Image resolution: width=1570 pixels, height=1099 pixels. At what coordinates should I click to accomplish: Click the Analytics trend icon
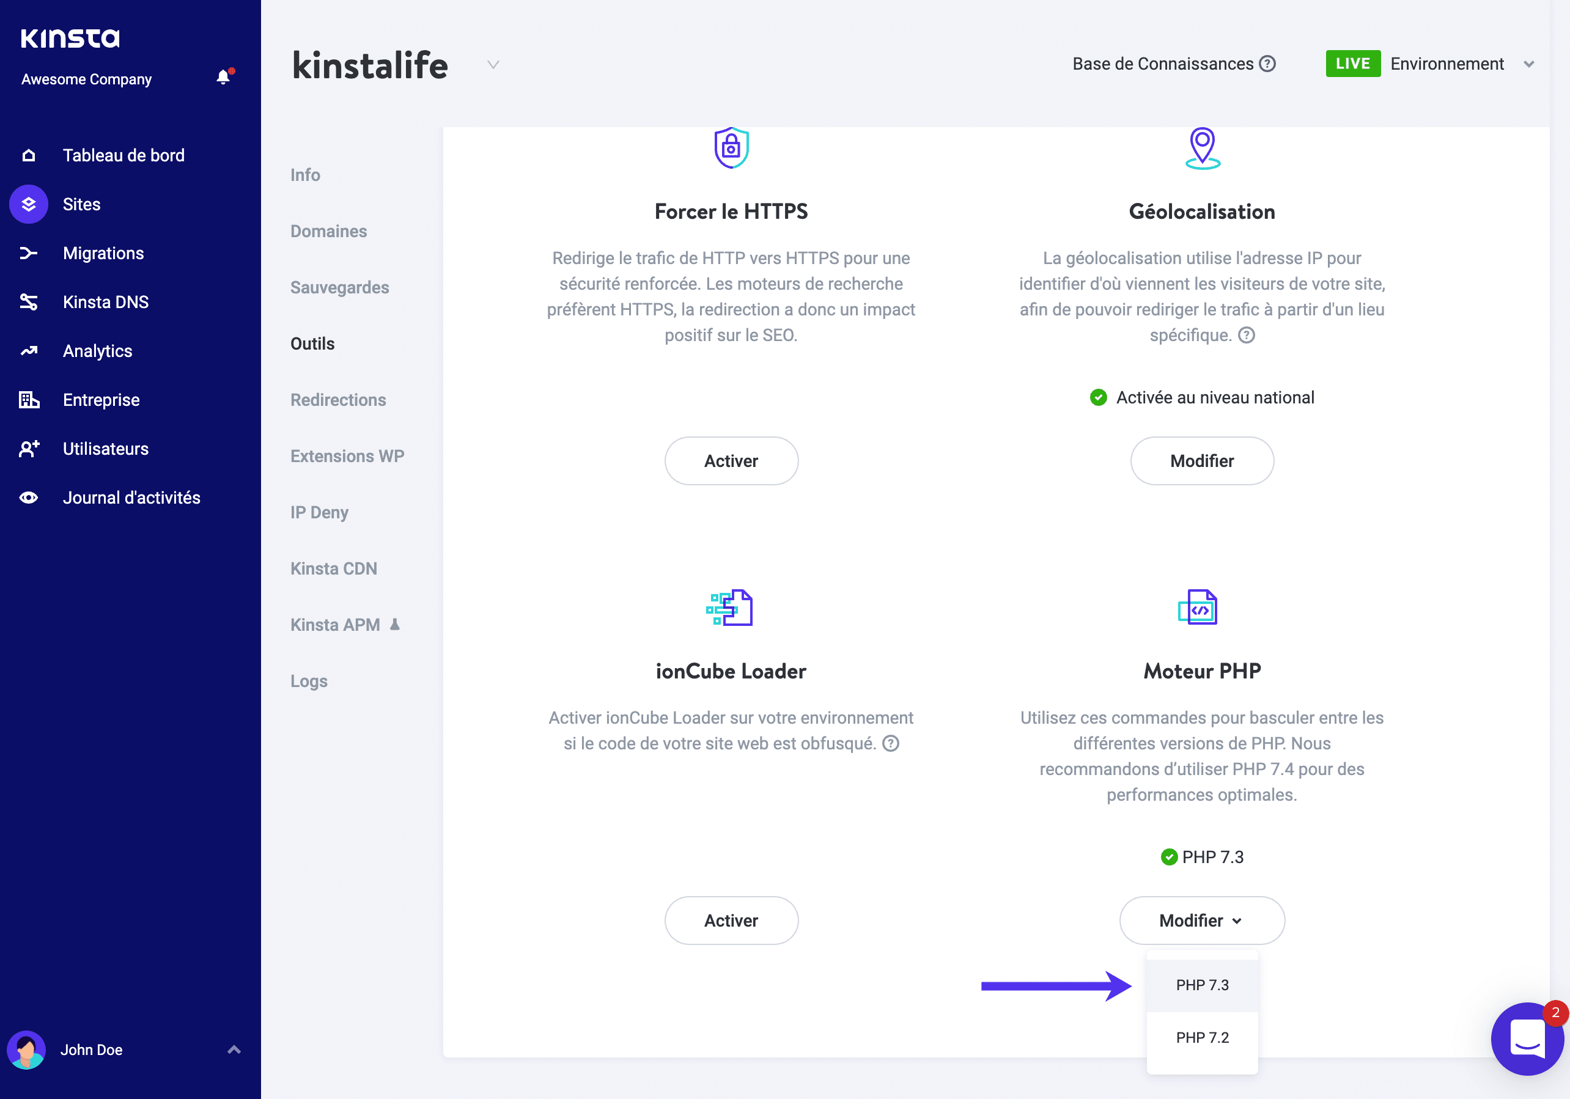pyautogui.click(x=29, y=351)
